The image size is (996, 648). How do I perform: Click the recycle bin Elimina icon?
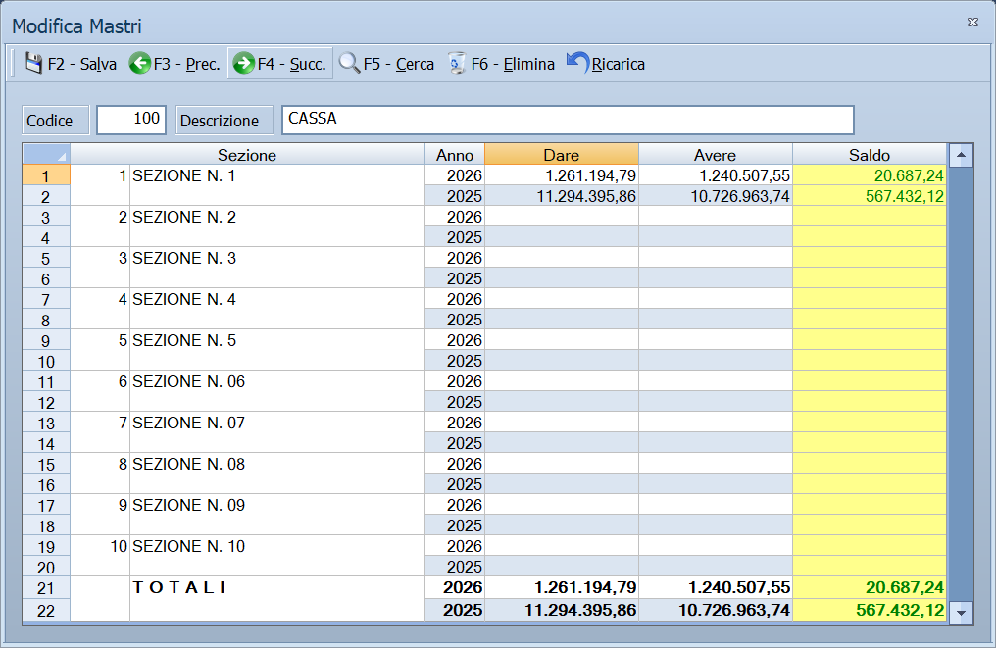tap(456, 64)
